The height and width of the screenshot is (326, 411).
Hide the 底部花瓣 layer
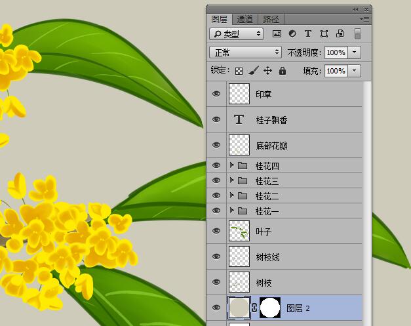pos(216,145)
